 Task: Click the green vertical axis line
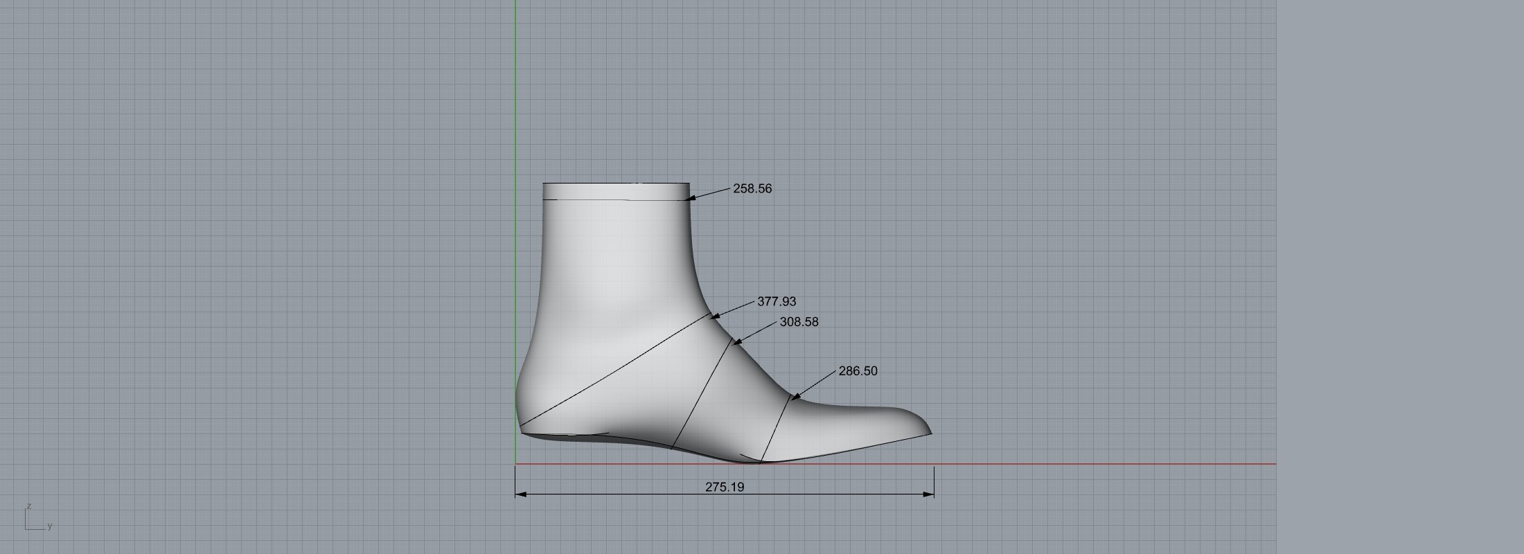click(x=515, y=138)
